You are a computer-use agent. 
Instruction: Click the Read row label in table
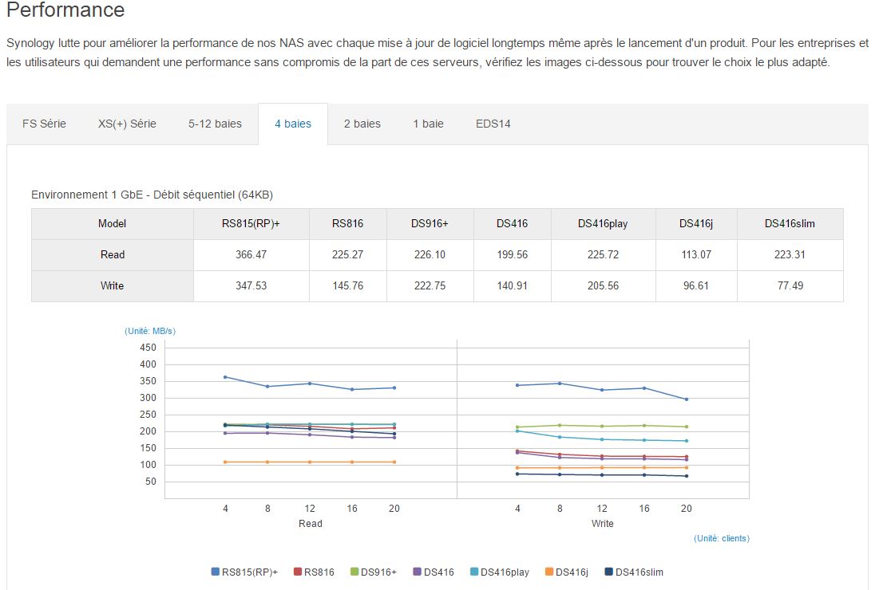point(112,255)
